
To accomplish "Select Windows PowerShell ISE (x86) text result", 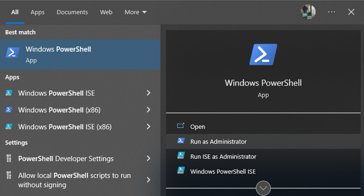I will (65, 127).
